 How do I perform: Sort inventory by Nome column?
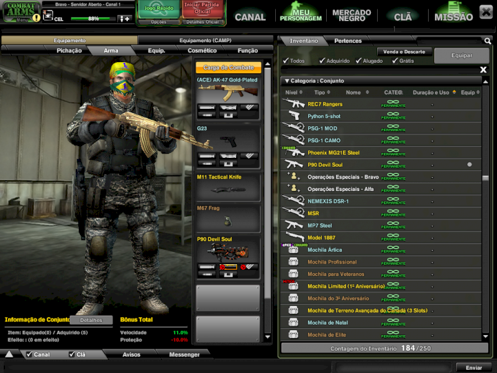357,92
